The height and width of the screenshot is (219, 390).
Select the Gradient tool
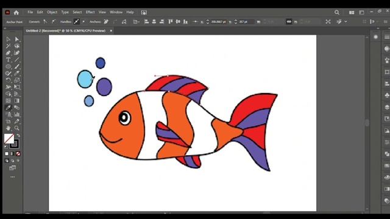tap(16, 101)
